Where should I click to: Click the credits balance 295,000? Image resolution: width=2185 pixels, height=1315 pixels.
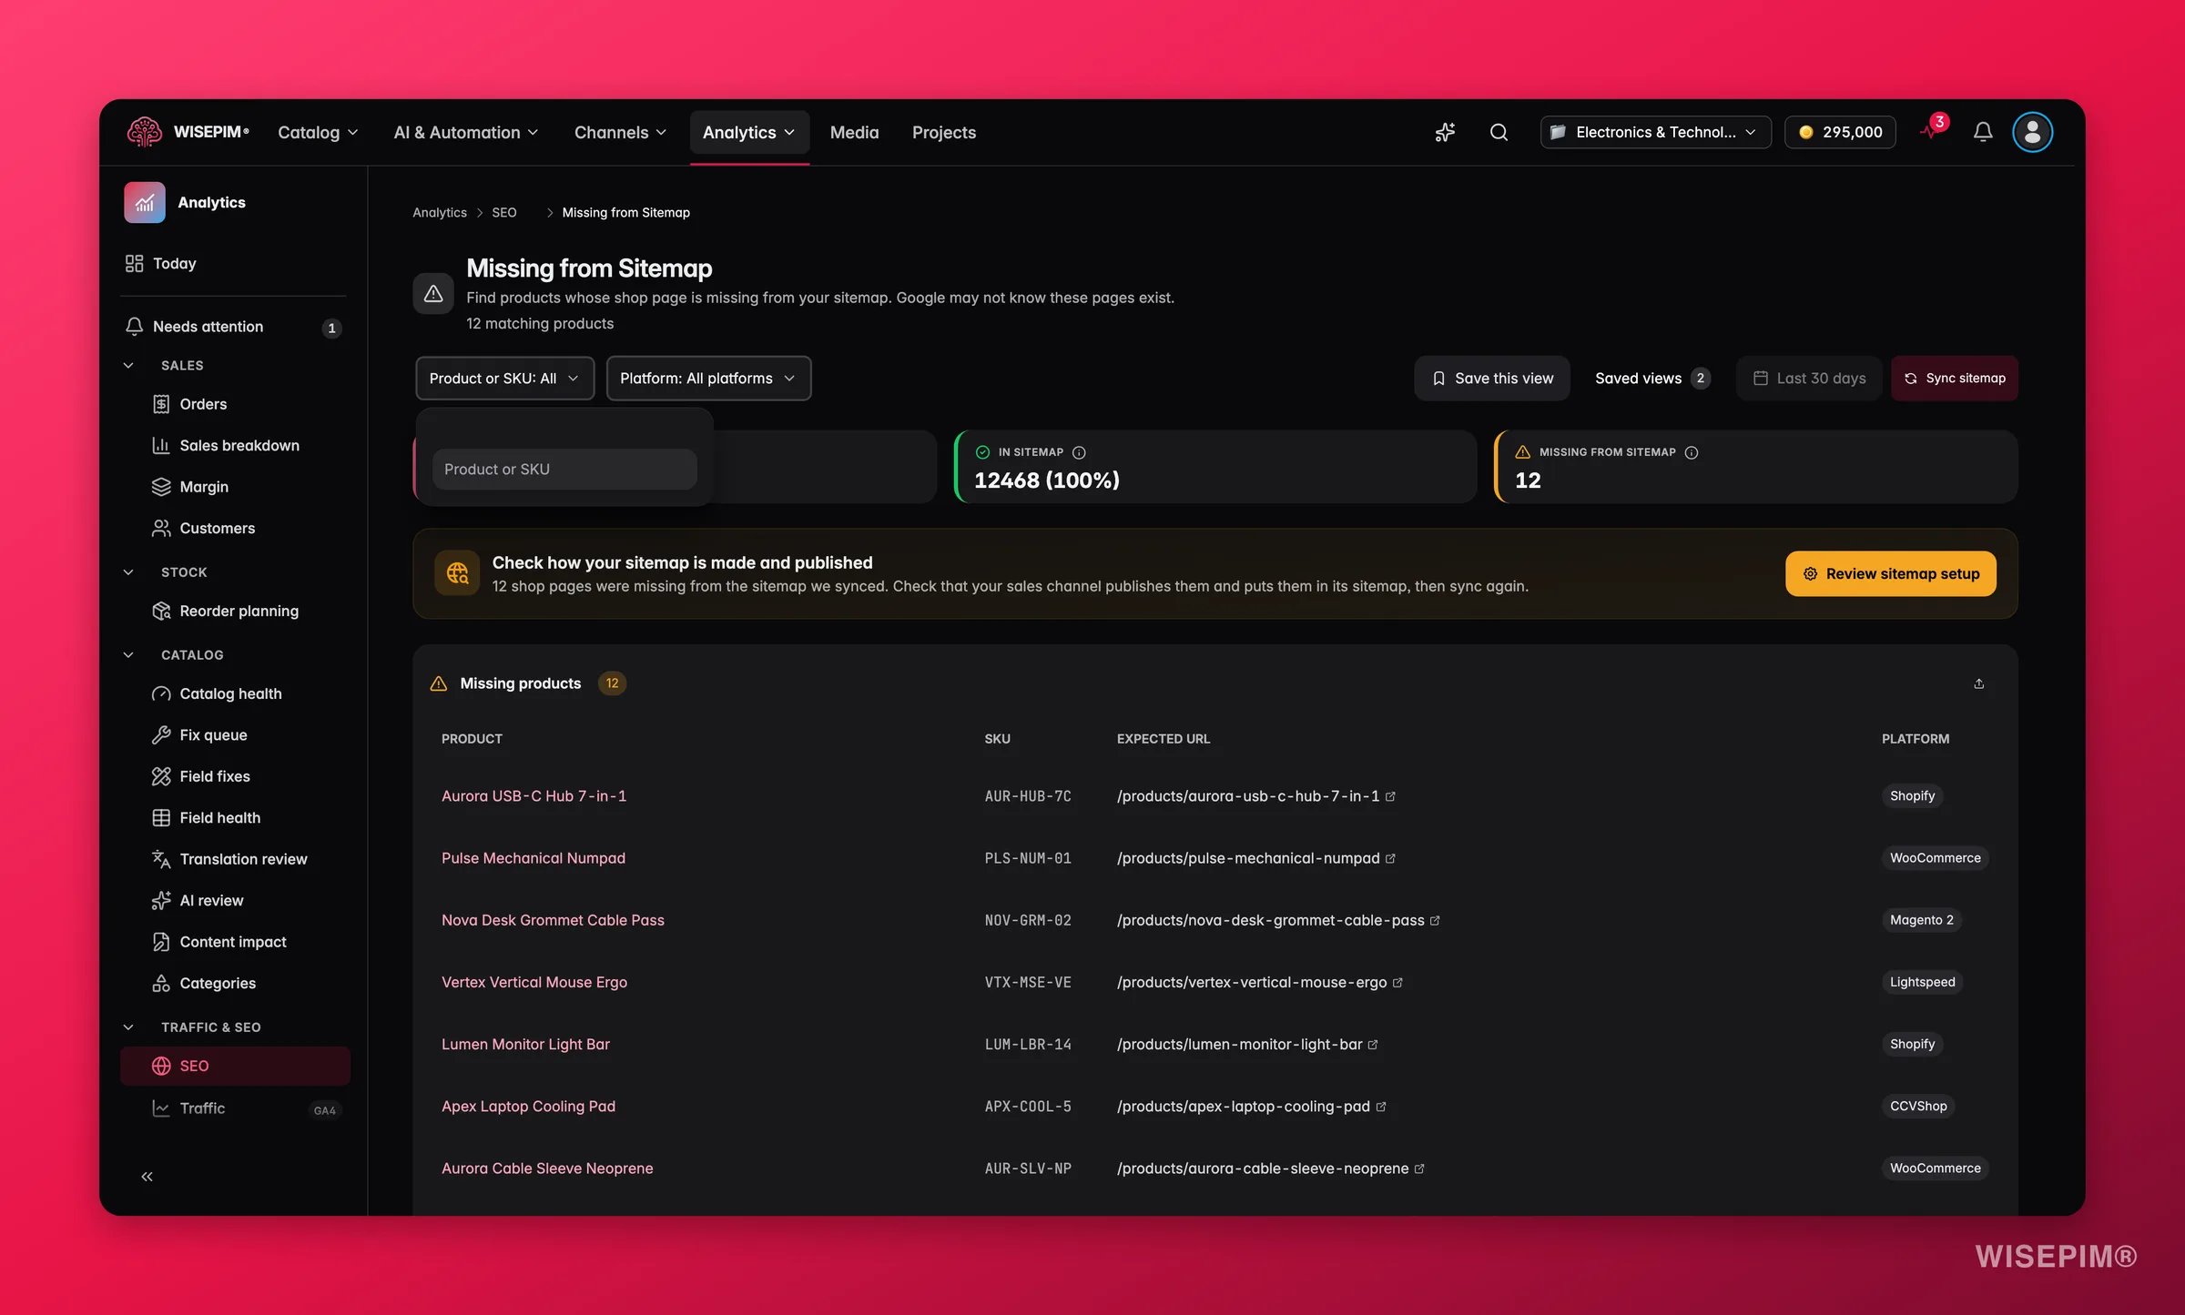(1840, 132)
